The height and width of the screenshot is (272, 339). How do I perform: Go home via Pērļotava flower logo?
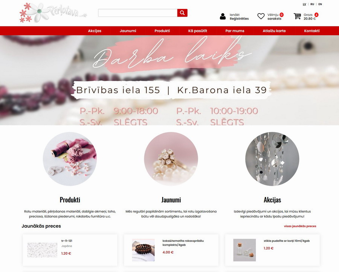pyautogui.click(x=53, y=12)
